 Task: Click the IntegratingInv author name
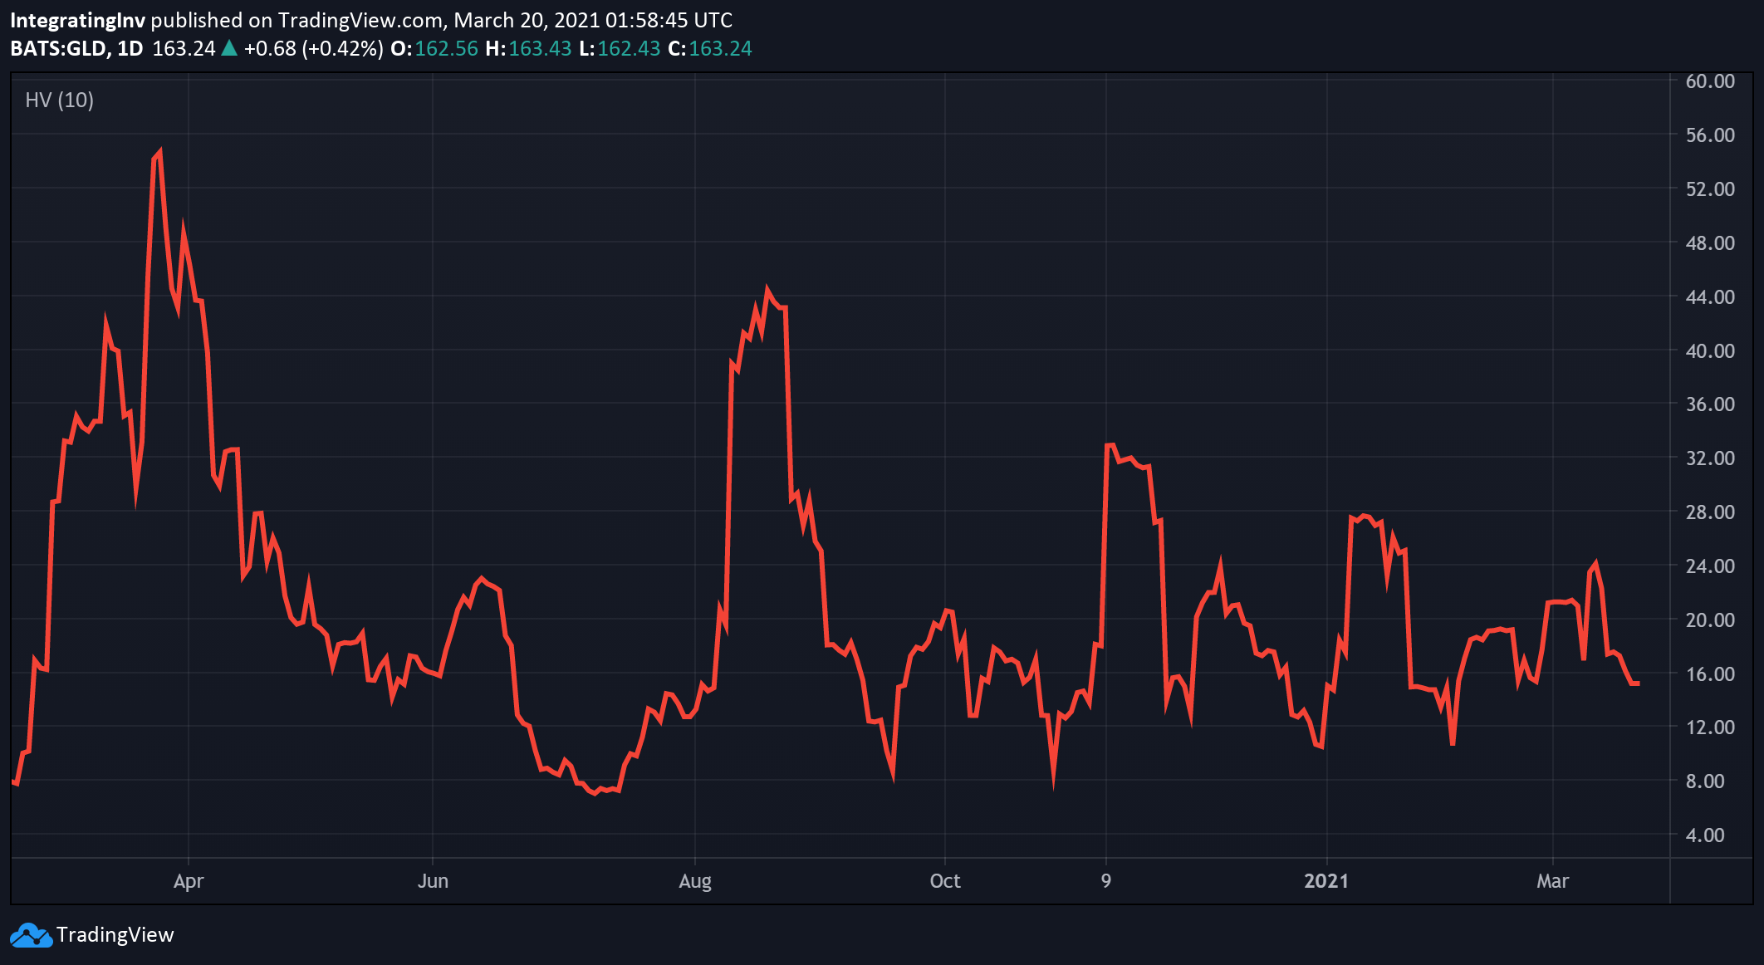[x=77, y=20]
